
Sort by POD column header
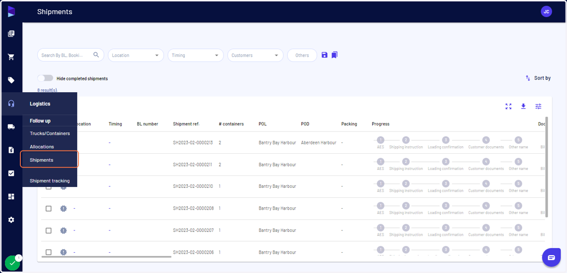(x=305, y=124)
